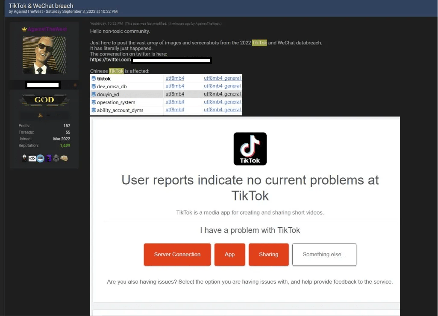
Task: Select the Server Connection problem option
Action: 177,254
